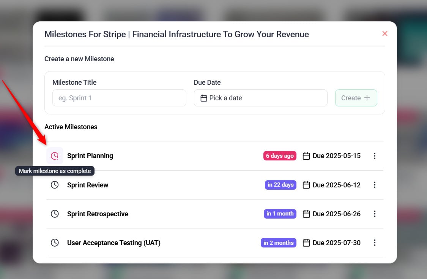This screenshot has height=279, width=427.
Task: Select the Sprint Retrospective milestone title
Action: pyautogui.click(x=98, y=214)
